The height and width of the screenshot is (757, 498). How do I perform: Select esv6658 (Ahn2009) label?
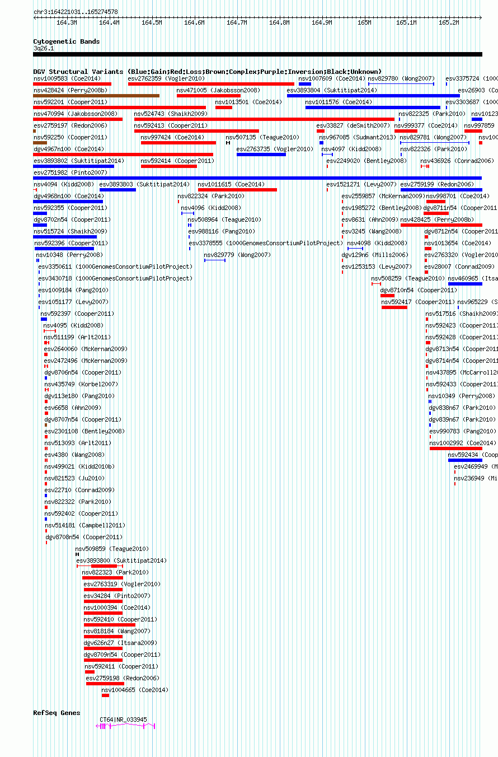click(73, 408)
